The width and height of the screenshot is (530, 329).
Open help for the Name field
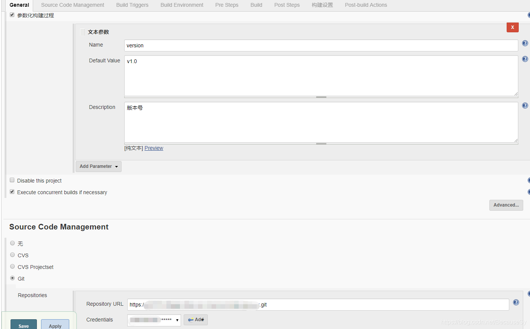[x=525, y=43]
